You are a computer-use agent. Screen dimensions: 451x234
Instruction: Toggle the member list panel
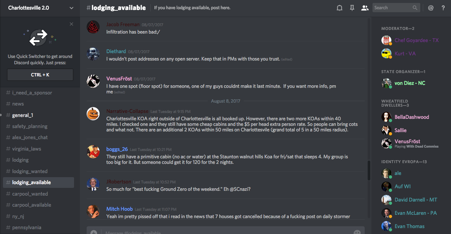[365, 8]
